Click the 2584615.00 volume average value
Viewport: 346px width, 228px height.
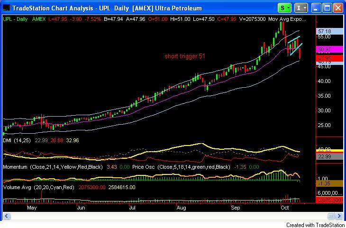tap(121, 187)
